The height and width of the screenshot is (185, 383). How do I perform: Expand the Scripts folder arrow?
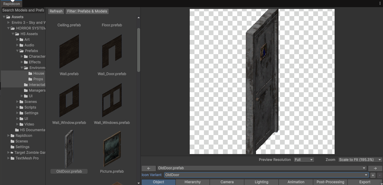(17, 107)
